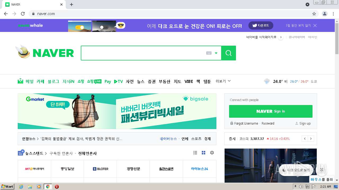Click the Gmarket bigsale banner
The image size is (339, 190).
[117, 111]
